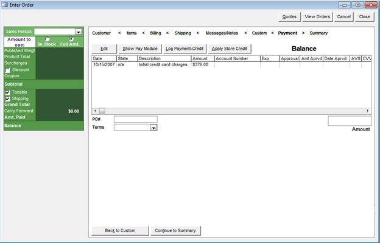The image size is (380, 243).
Task: Select the Full Amt. radio button
Action: 71,39
